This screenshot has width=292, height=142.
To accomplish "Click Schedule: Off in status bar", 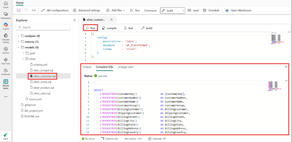I will coord(157,139).
